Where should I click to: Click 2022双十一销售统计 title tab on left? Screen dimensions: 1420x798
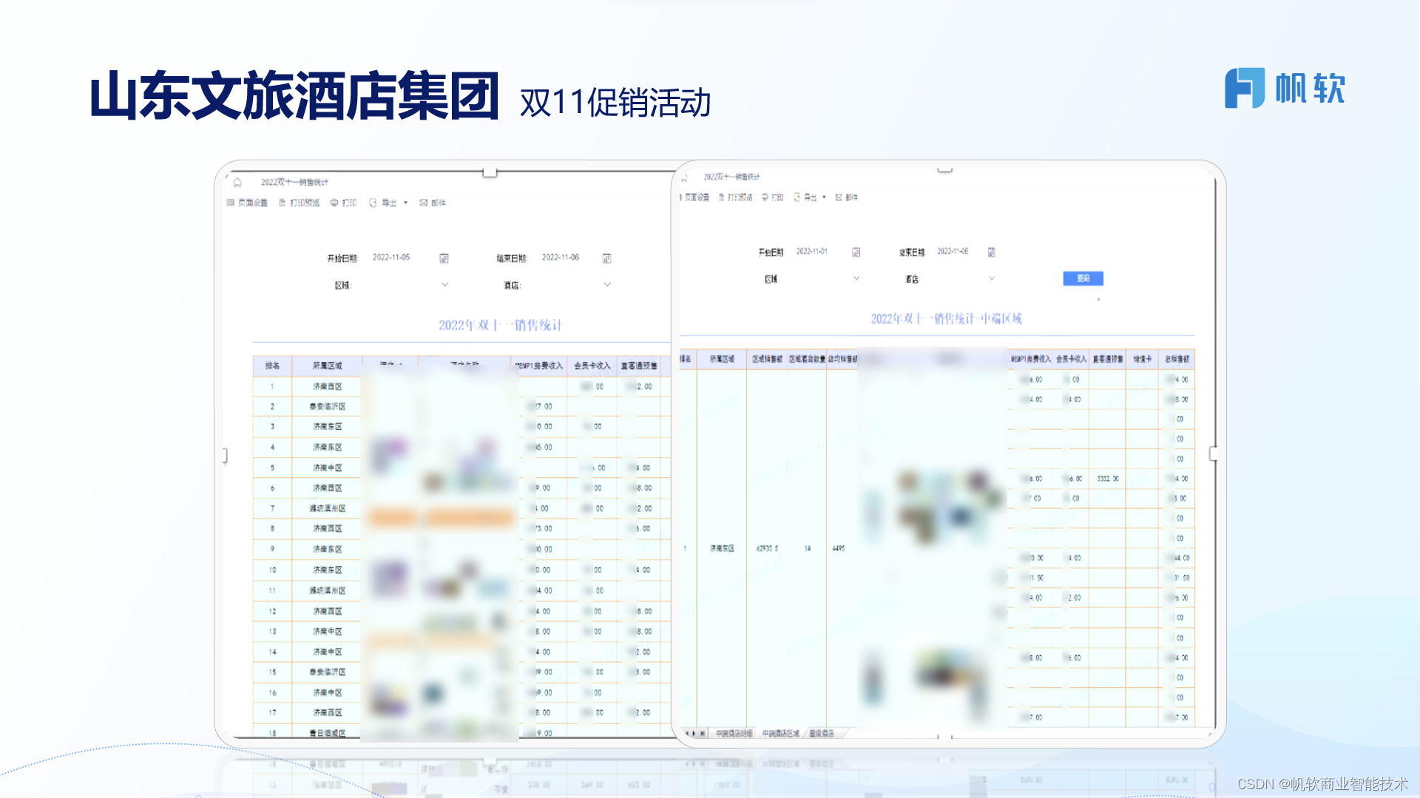(294, 183)
